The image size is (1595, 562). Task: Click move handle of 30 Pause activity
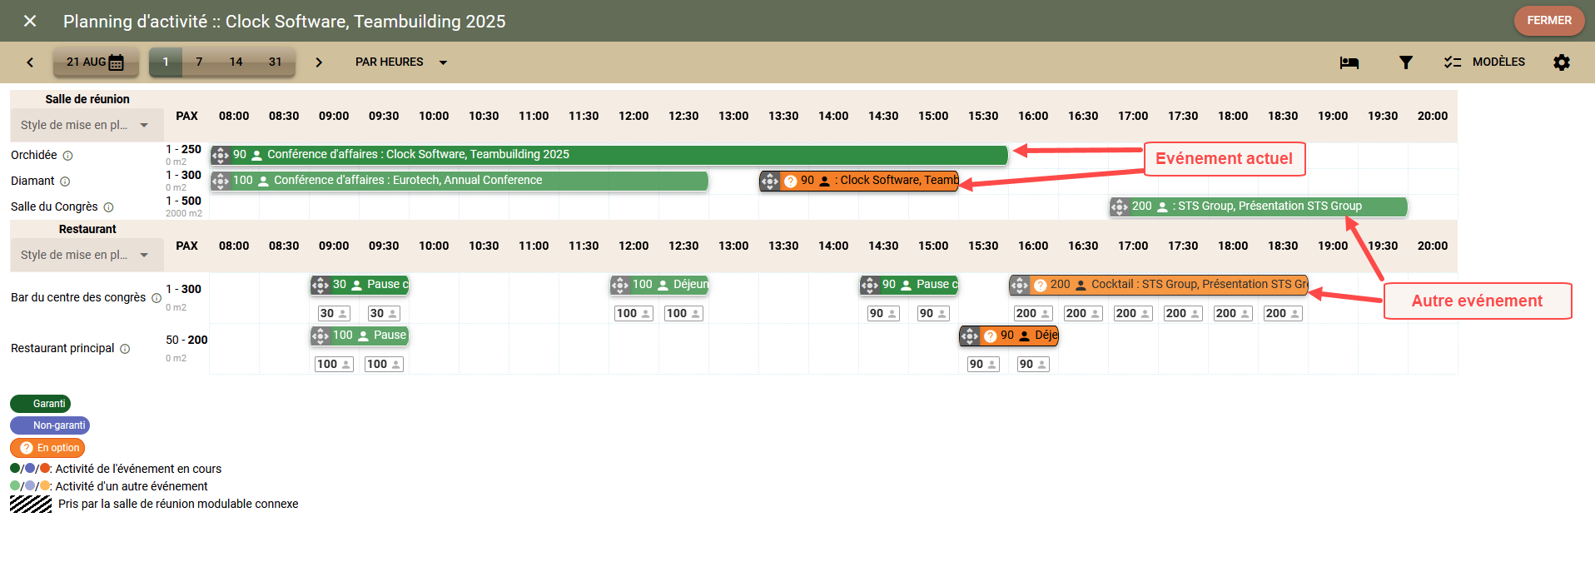(x=320, y=285)
